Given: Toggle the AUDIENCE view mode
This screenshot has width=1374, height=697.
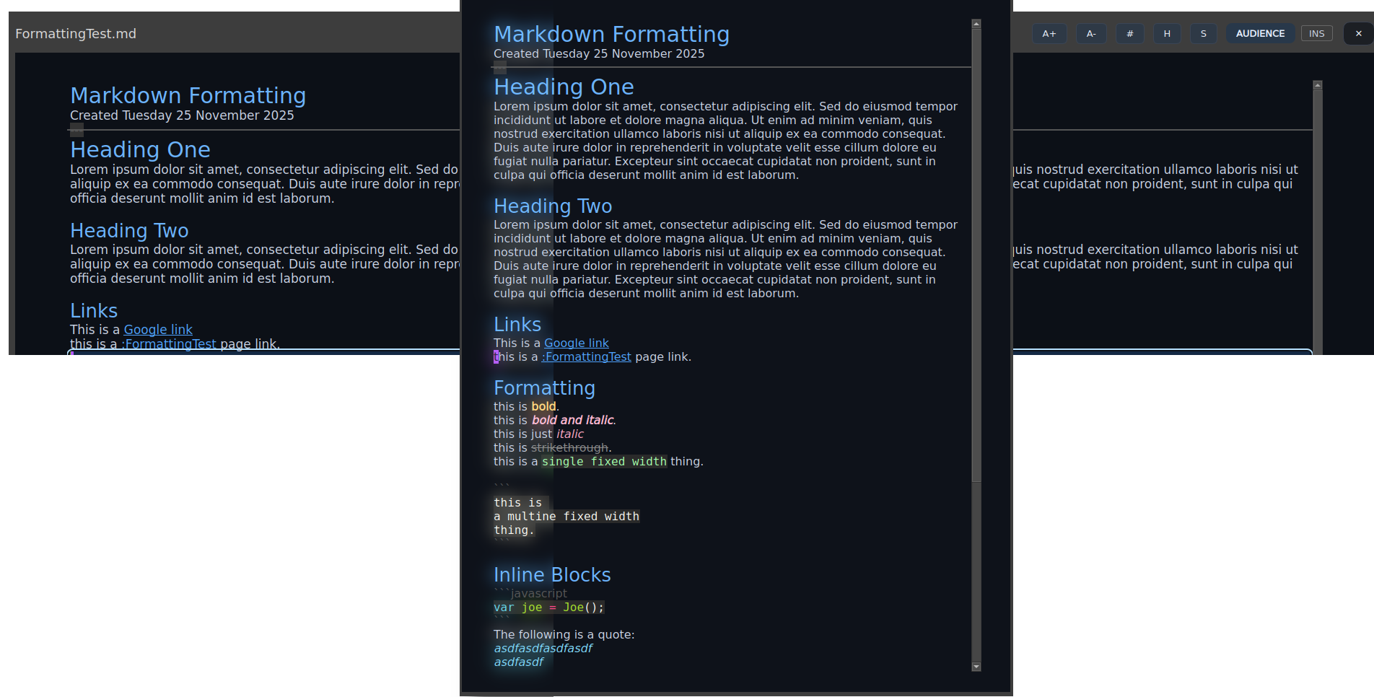Looking at the screenshot, I should pyautogui.click(x=1260, y=33).
